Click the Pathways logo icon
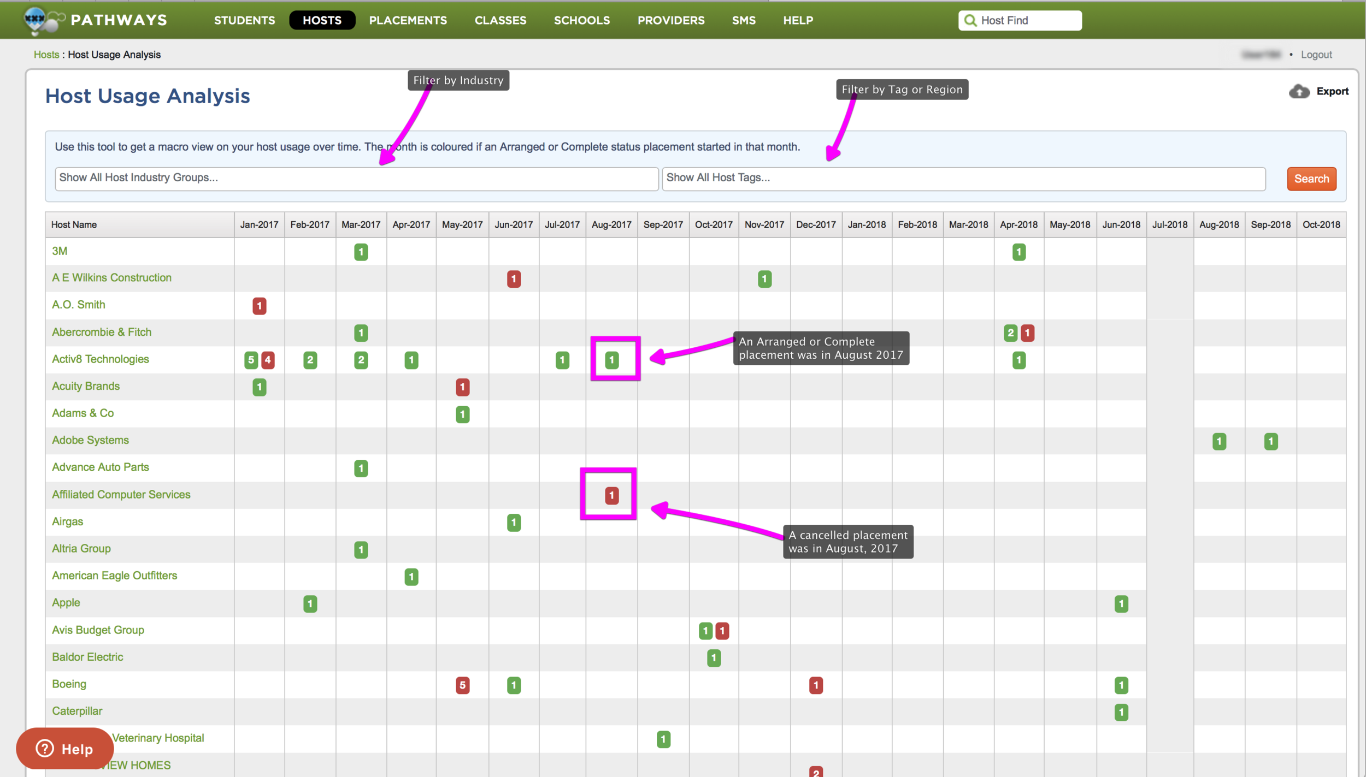The height and width of the screenshot is (777, 1366). pyautogui.click(x=44, y=21)
